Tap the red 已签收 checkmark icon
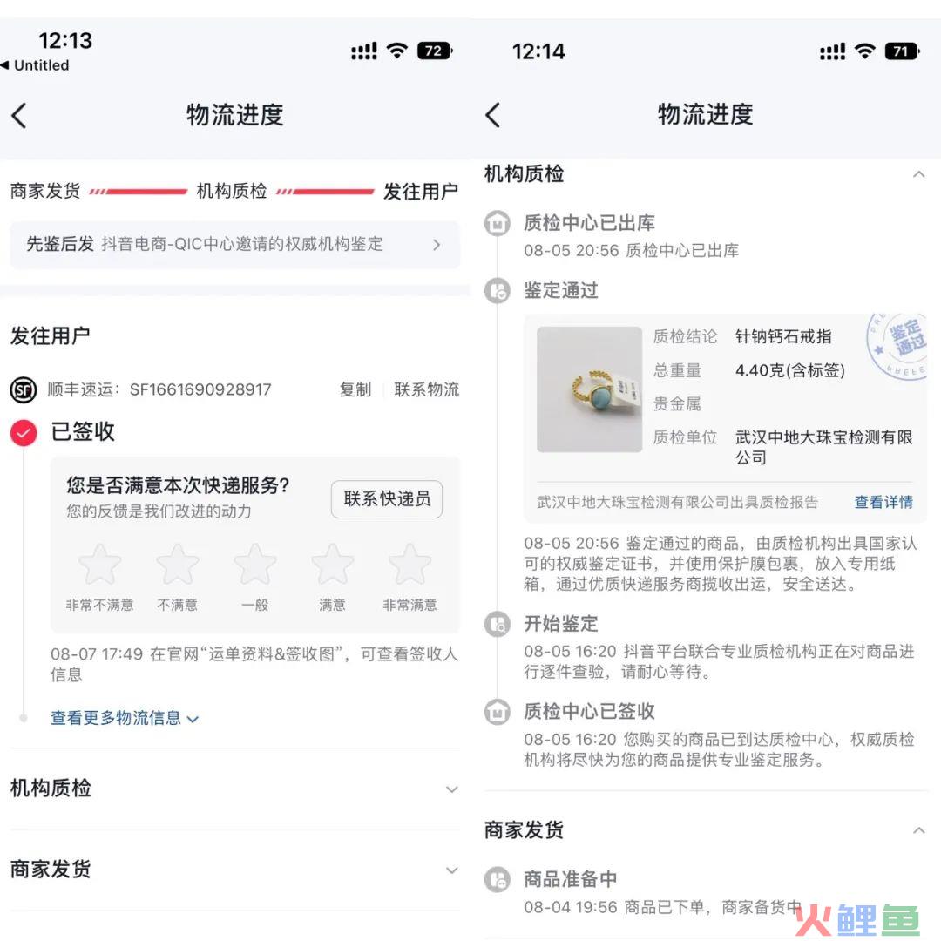Image resolution: width=941 pixels, height=941 pixels. 24,433
